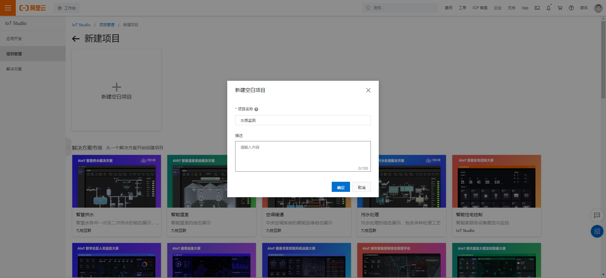Click the IoT Studio tag on 智能住宅控制 card
The image size is (606, 278).
pyautogui.click(x=465, y=231)
